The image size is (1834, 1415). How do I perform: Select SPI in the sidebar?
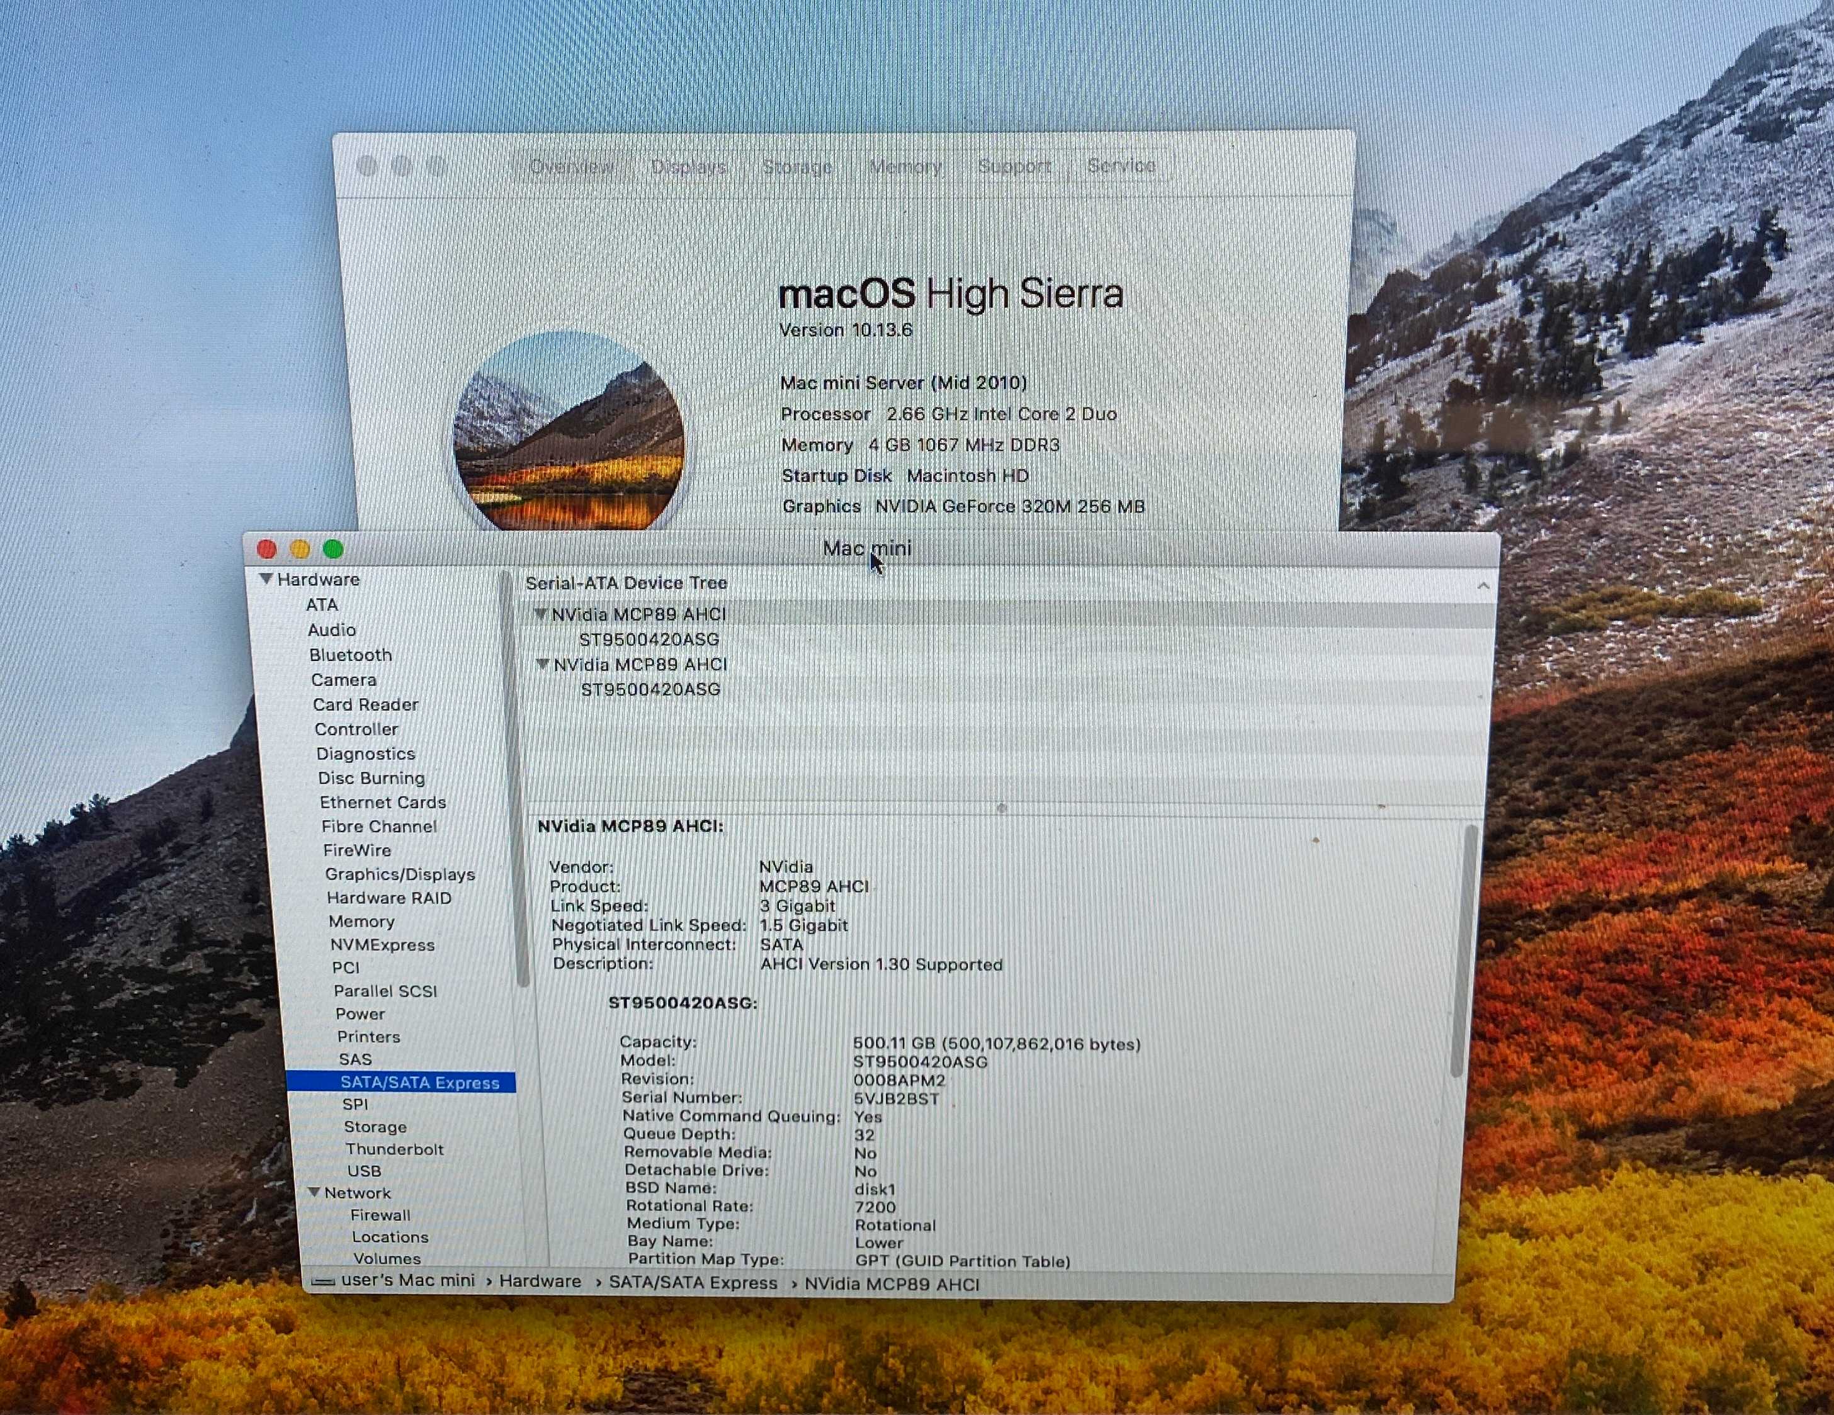354,1104
